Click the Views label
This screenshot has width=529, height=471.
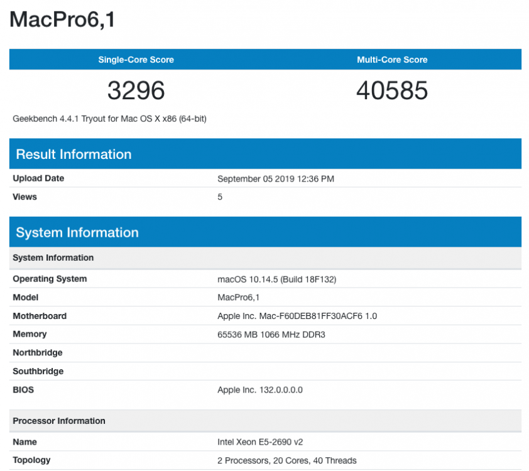25,197
